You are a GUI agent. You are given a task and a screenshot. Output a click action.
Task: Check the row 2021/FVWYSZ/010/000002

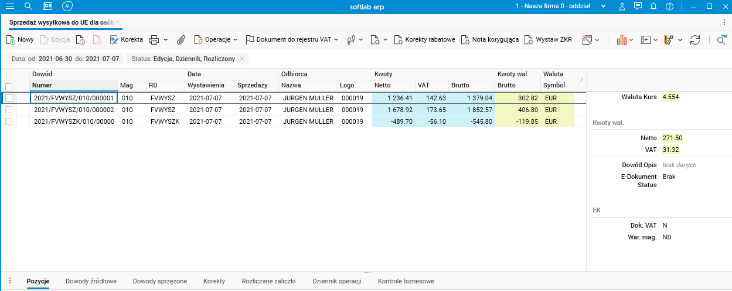coord(9,110)
